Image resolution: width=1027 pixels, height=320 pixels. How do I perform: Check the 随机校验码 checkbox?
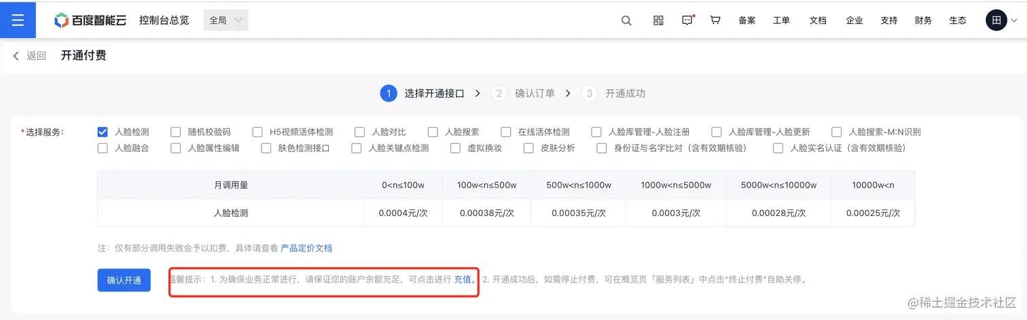[176, 132]
